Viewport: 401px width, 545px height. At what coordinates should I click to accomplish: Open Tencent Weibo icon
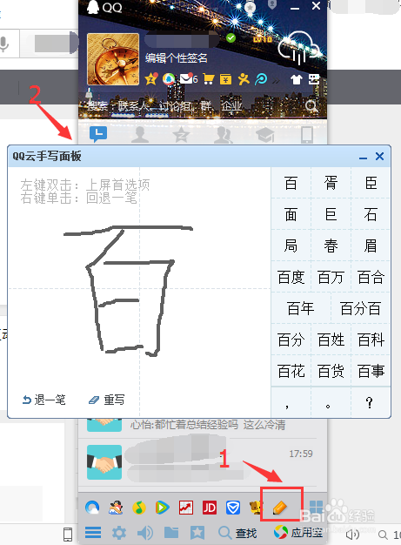coord(169,79)
